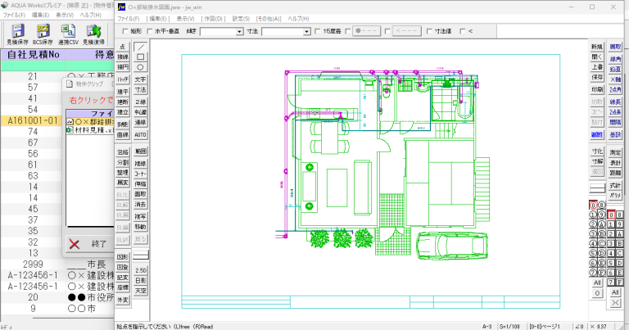Image resolution: width=629 pixels, height=330 pixels.
Task: Click the BCS保存 toolbar icon
Action: pos(42,34)
